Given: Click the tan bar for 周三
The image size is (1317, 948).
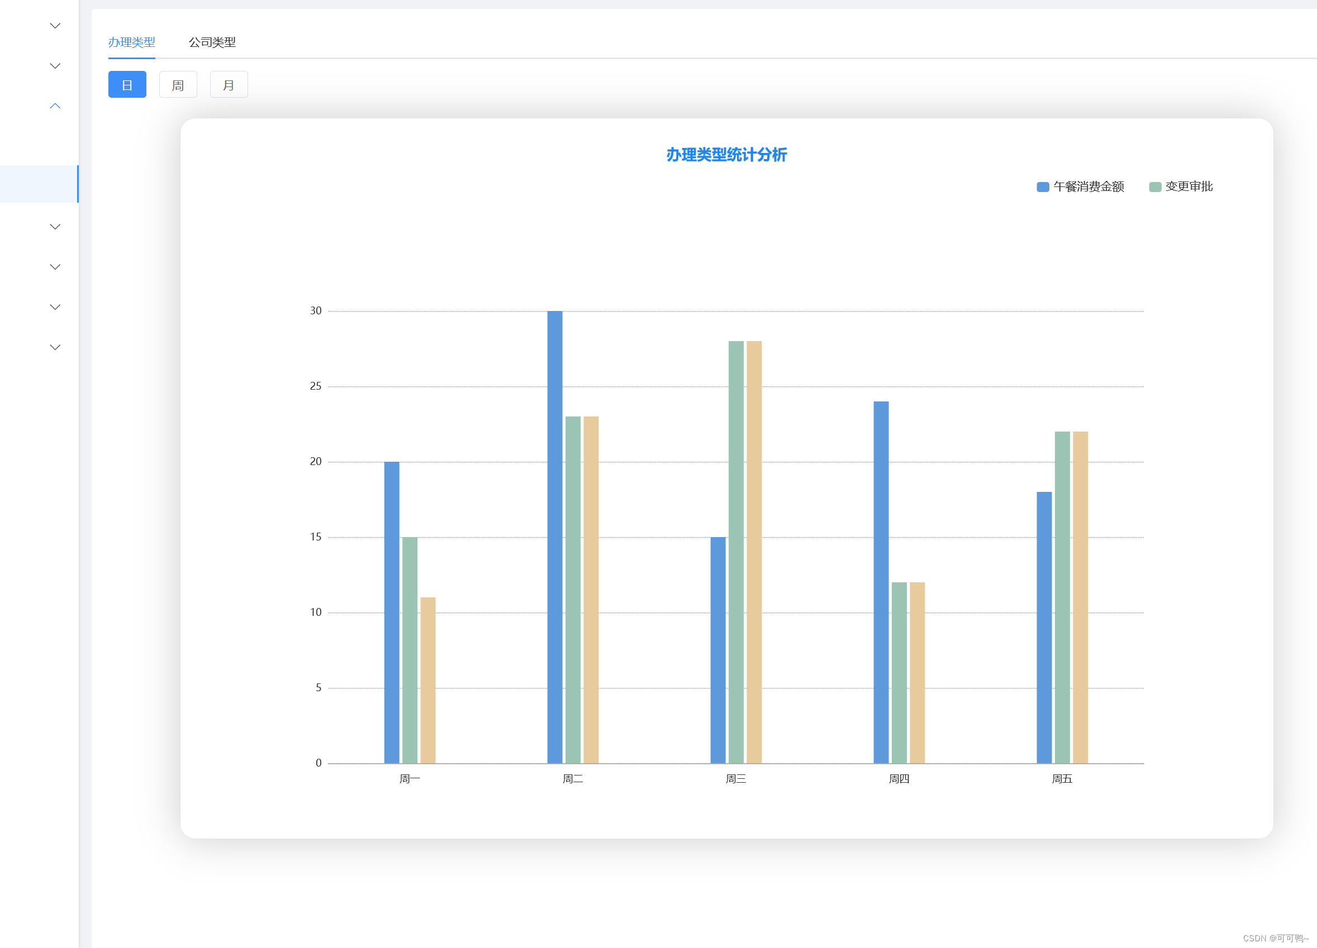Looking at the screenshot, I should [x=754, y=552].
